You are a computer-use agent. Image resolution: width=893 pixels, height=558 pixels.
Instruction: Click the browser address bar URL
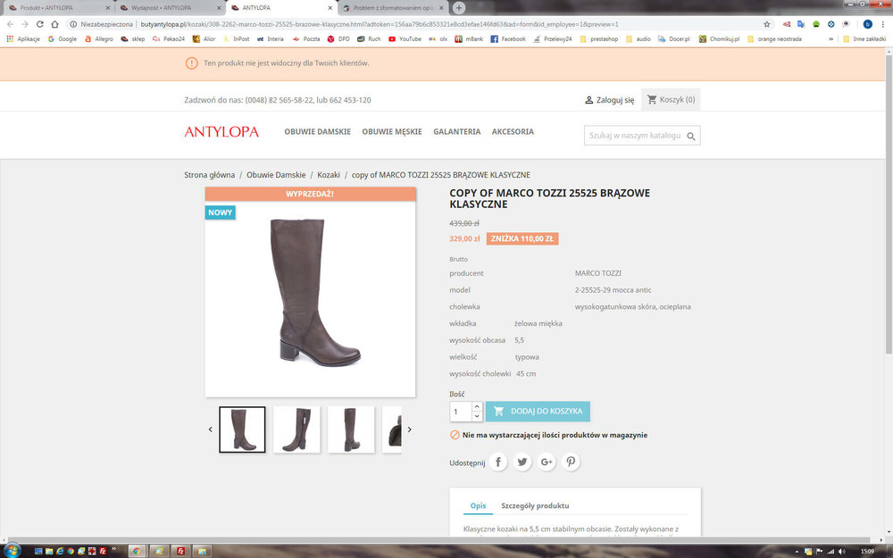click(380, 24)
